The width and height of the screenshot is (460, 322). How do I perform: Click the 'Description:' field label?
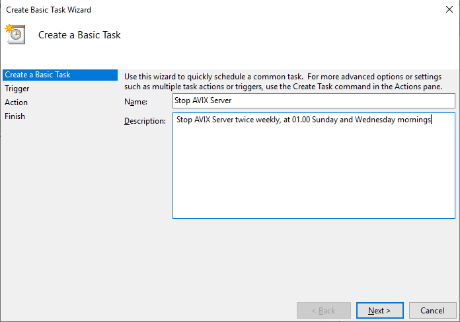(145, 122)
